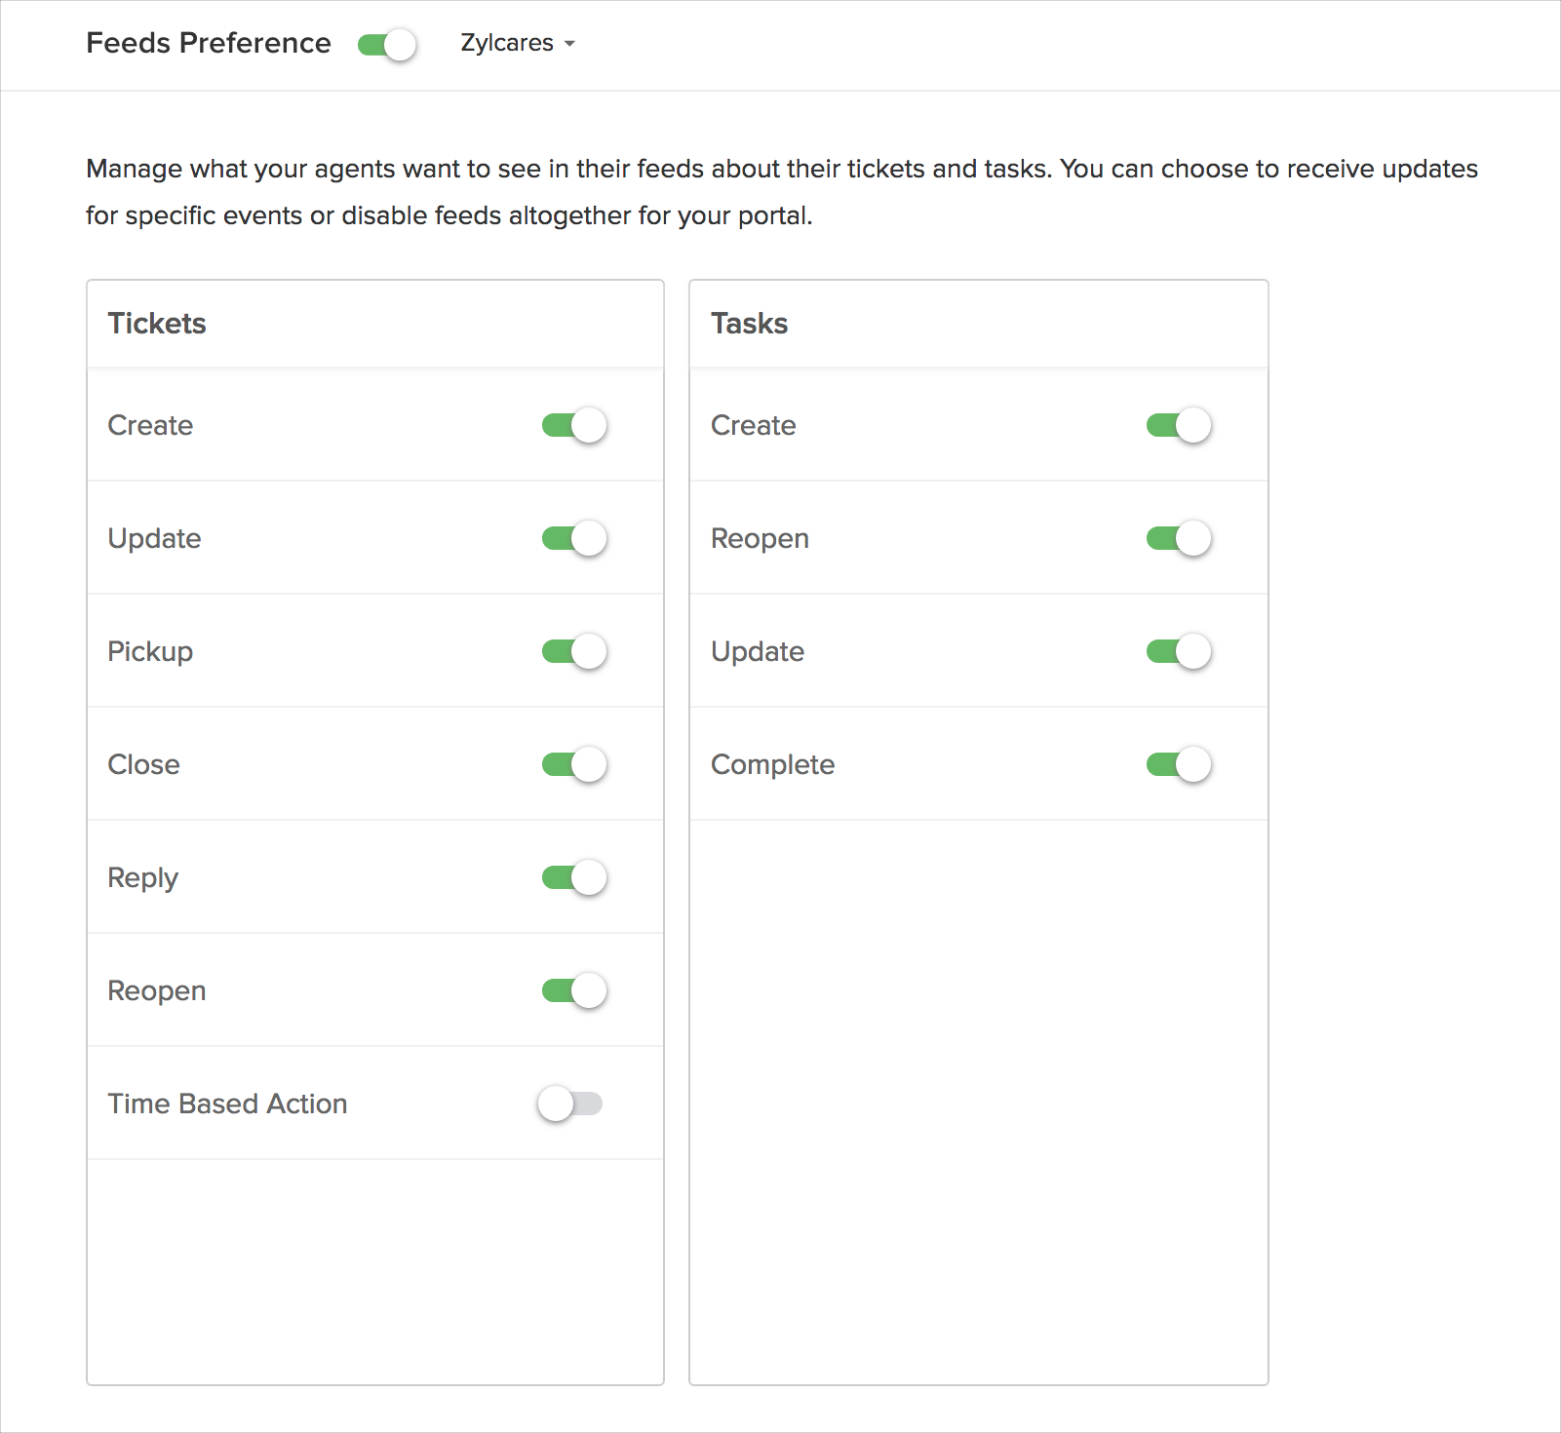The image size is (1561, 1433).
Task: Toggle the main Feeds Preference switch
Action: pyautogui.click(x=387, y=45)
